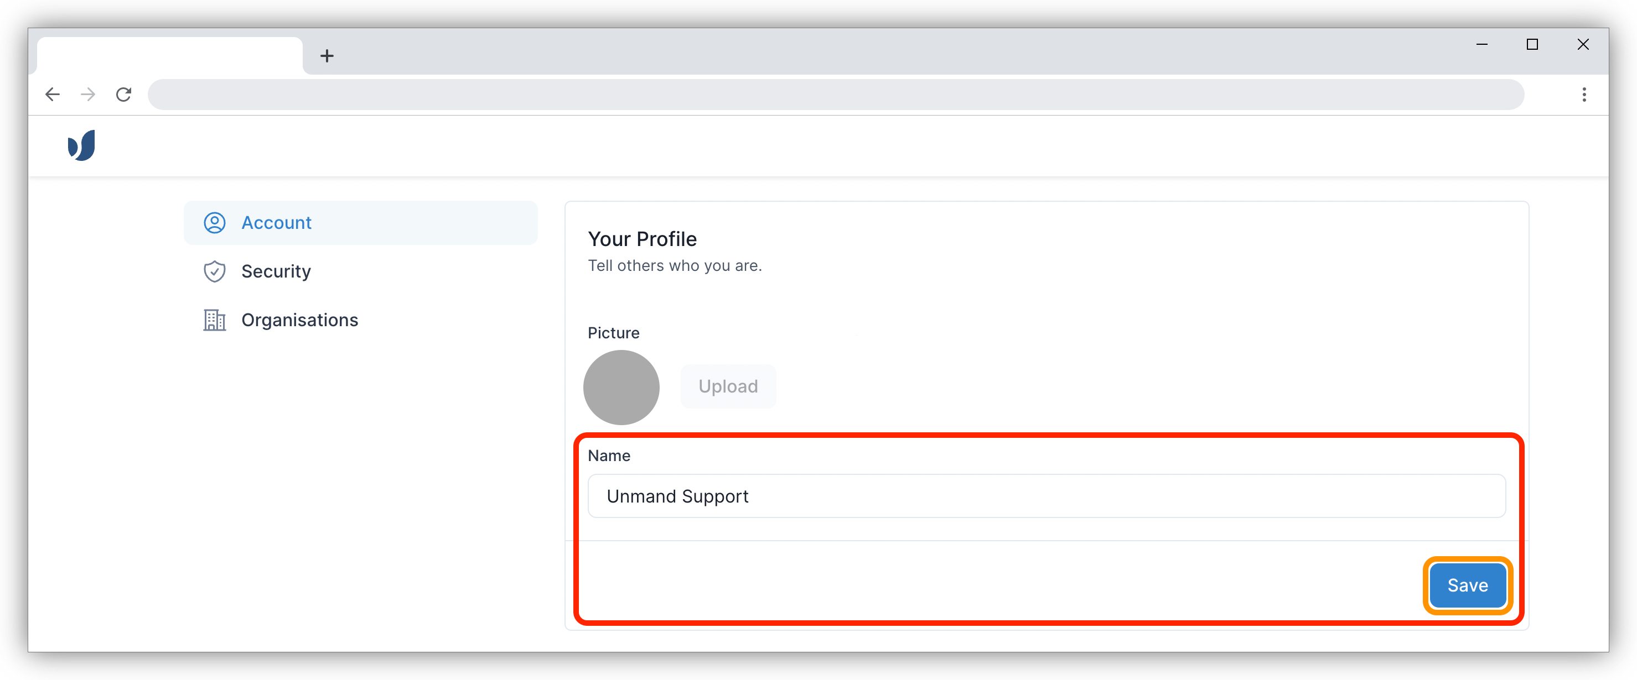Minimize the browser window
The image size is (1637, 680).
[1482, 44]
